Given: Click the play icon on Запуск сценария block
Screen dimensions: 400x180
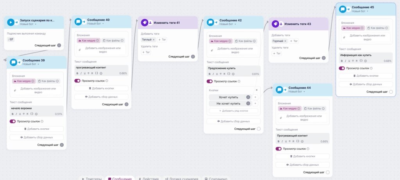Looking at the screenshot, I should click(x=11, y=22).
